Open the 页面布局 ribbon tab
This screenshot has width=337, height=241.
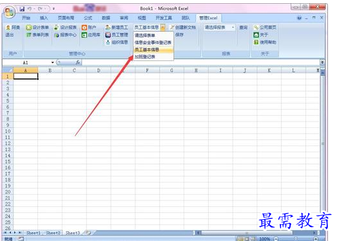pos(66,18)
